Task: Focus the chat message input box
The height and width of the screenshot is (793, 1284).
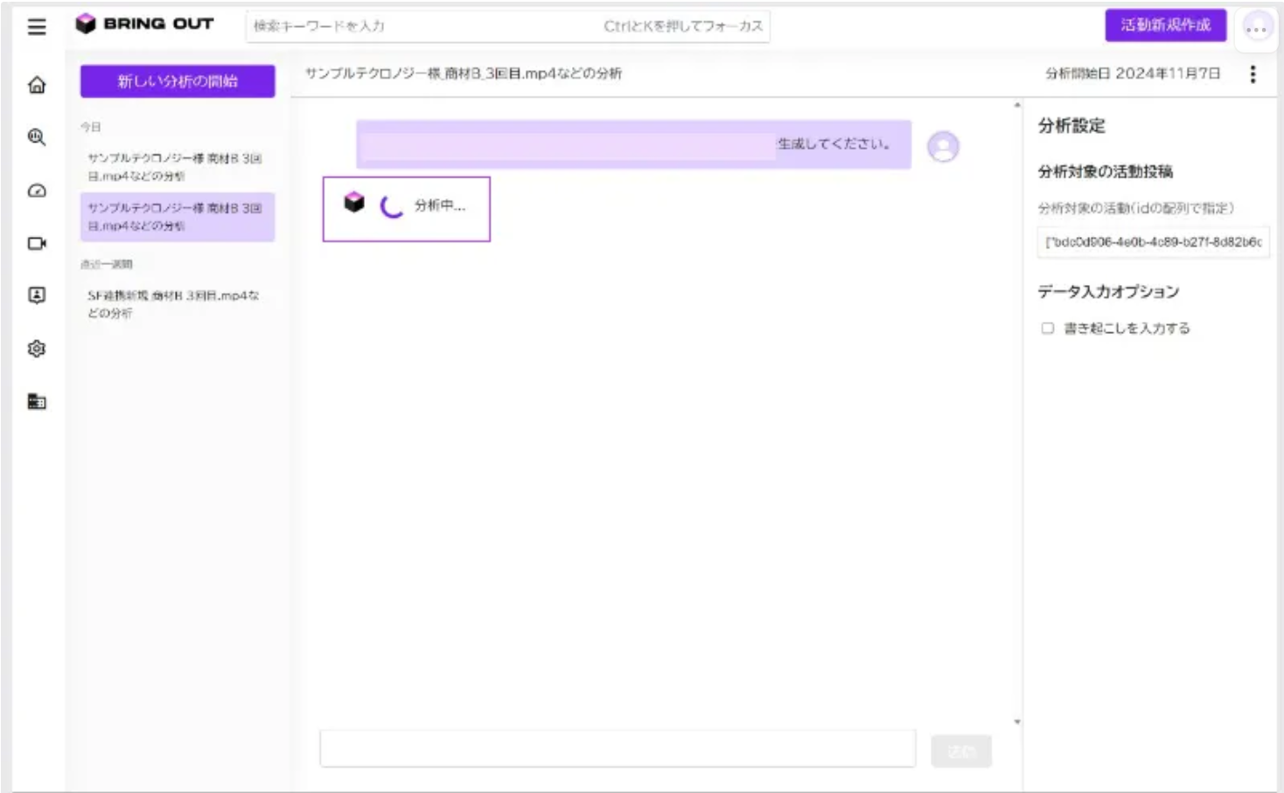Action: pos(618,749)
